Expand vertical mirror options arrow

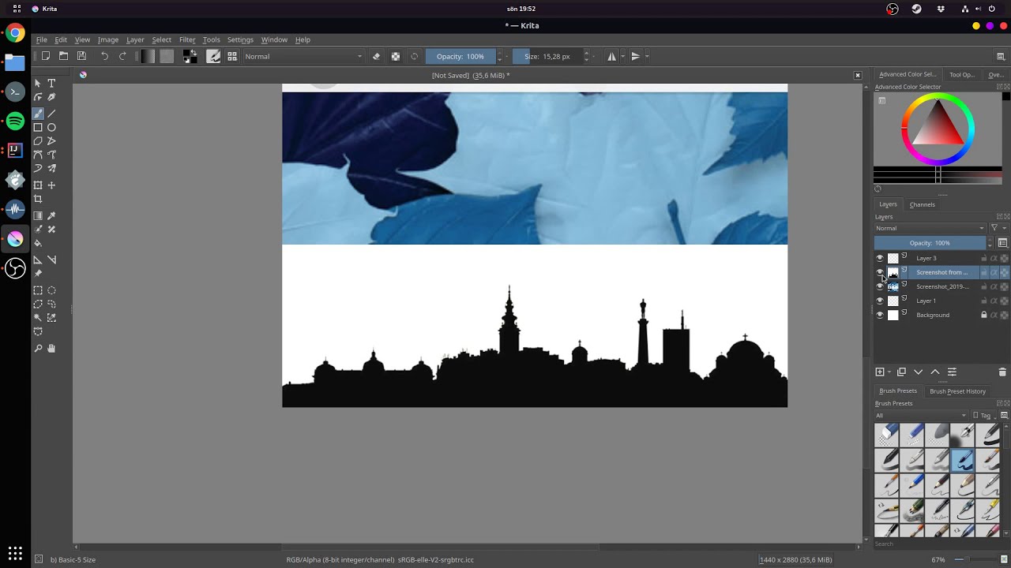(x=647, y=56)
